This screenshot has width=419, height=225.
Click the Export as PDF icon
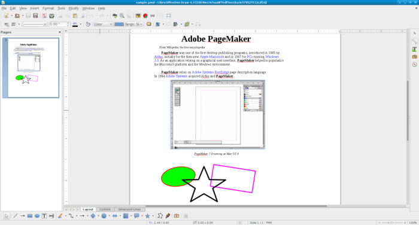(x=44, y=16)
